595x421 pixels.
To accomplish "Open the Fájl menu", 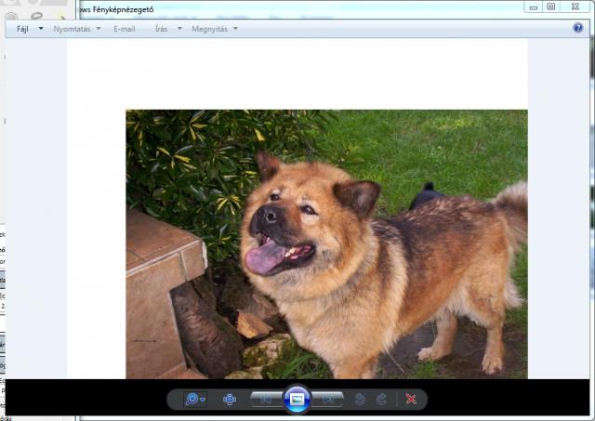I will [23, 29].
